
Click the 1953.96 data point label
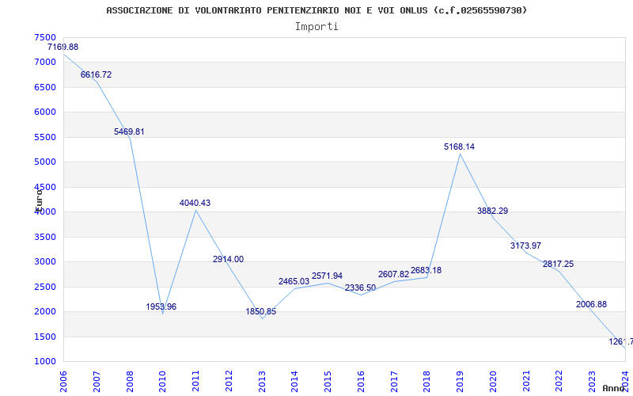point(161,307)
